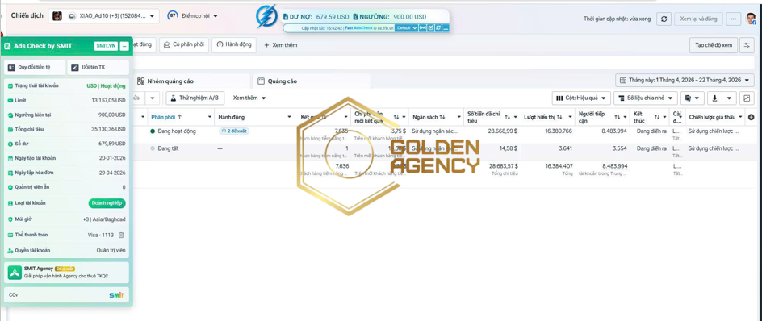Open the Phân phối column menu arrow

(x=209, y=117)
